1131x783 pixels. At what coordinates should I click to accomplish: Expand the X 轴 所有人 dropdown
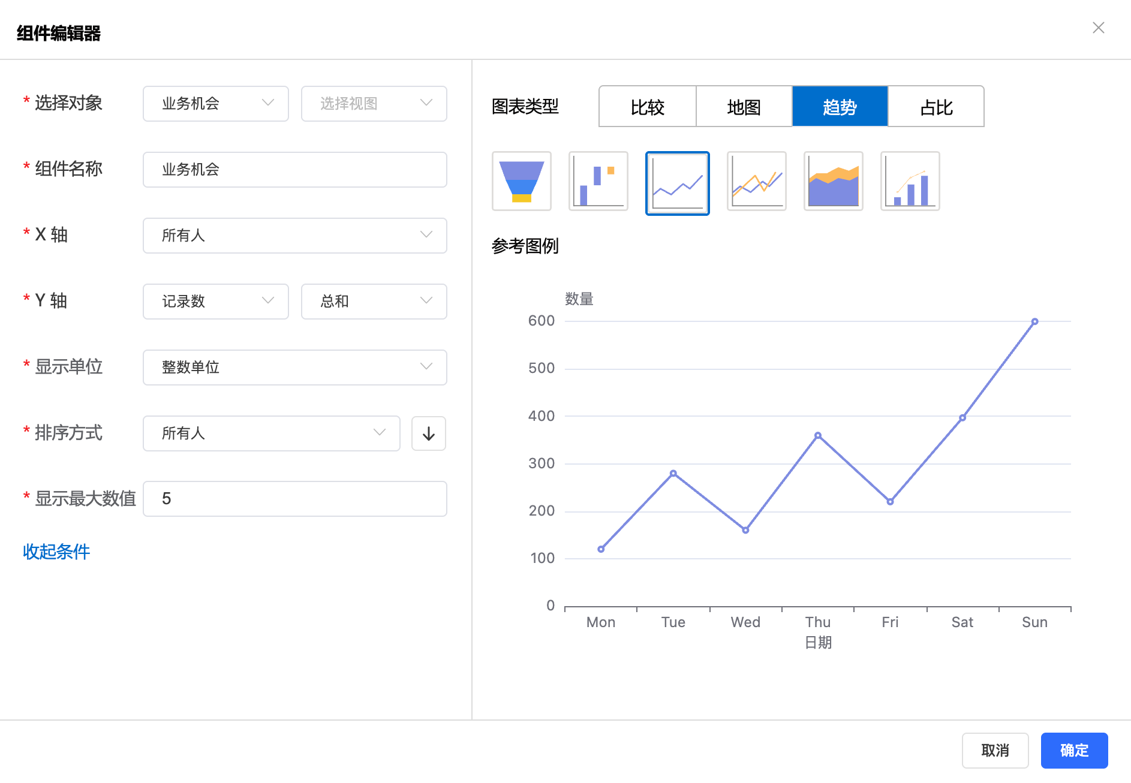(x=294, y=236)
